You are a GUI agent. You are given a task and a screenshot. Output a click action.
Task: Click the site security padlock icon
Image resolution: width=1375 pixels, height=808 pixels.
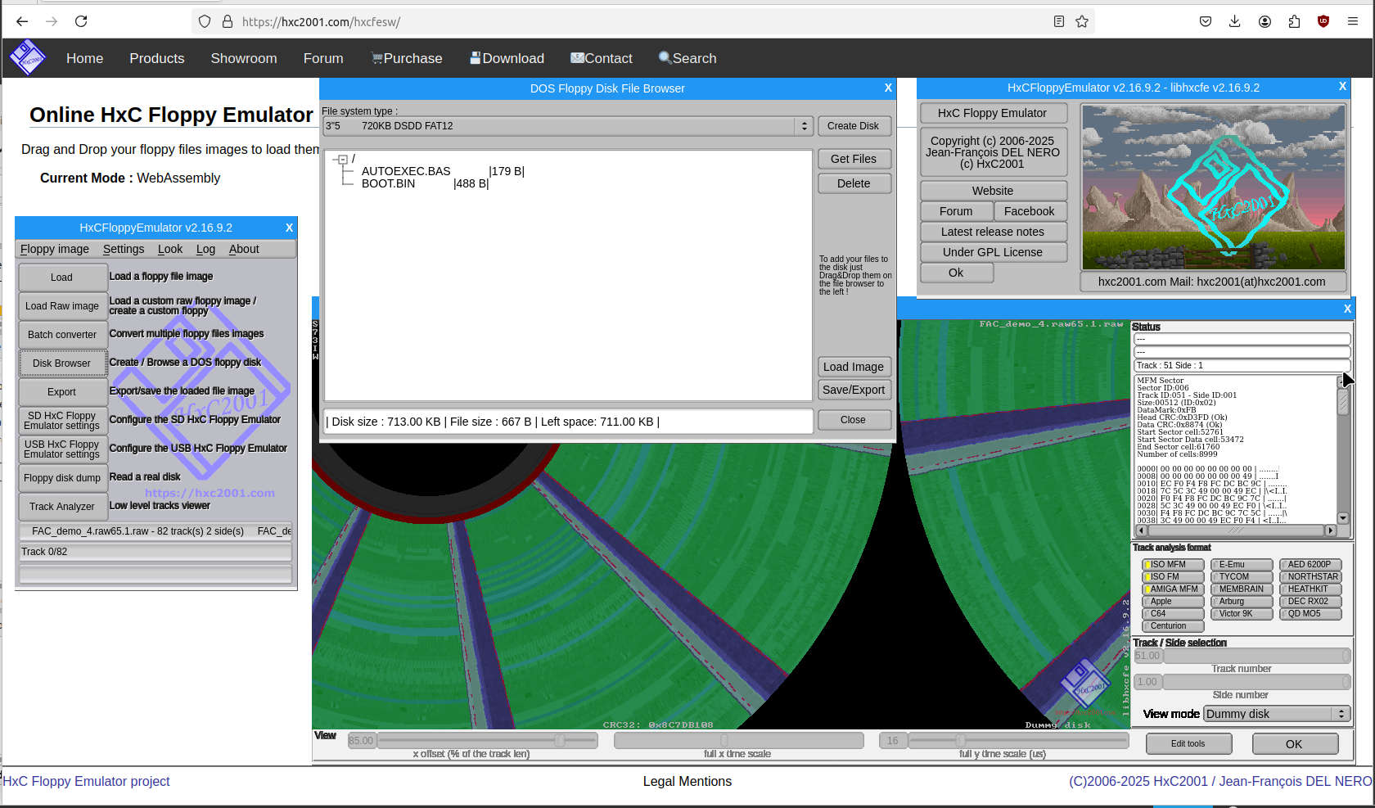pyautogui.click(x=228, y=21)
